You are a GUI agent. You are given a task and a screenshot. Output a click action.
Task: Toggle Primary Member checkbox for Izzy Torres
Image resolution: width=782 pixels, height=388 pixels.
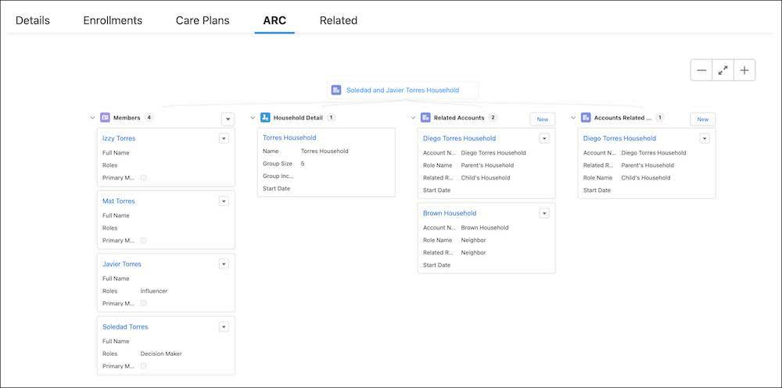click(x=143, y=177)
